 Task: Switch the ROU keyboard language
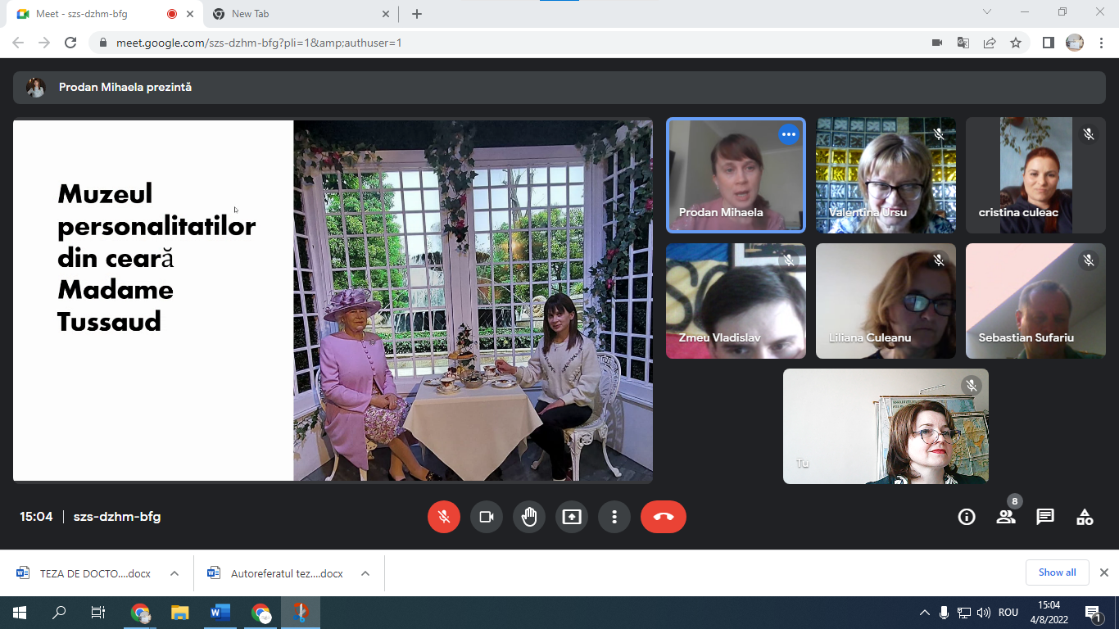[1008, 613]
